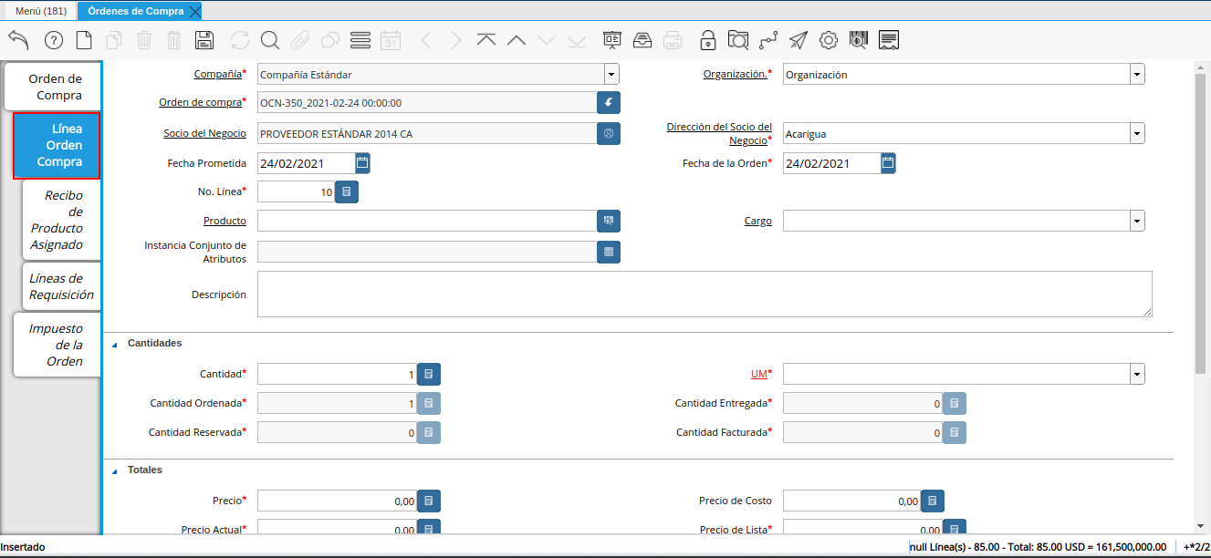Save the record with the floppy disk icon

204,40
